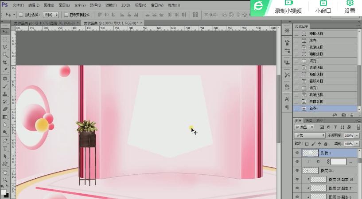362x199 pixels.
Task: Click the lock all (padlock) icon
Action: pos(326,144)
